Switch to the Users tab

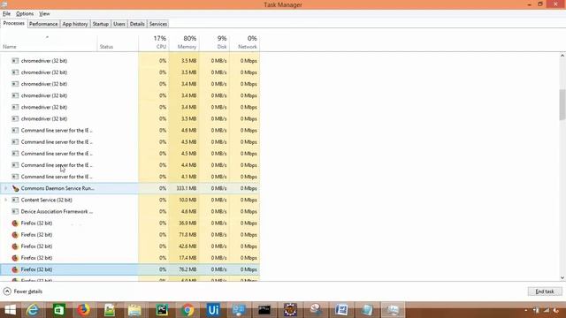click(119, 24)
